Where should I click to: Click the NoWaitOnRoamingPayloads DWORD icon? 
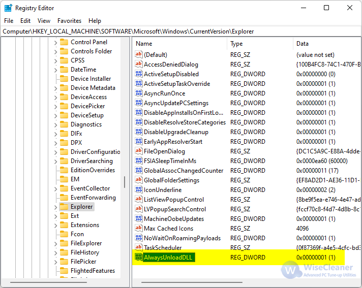tap(138, 238)
